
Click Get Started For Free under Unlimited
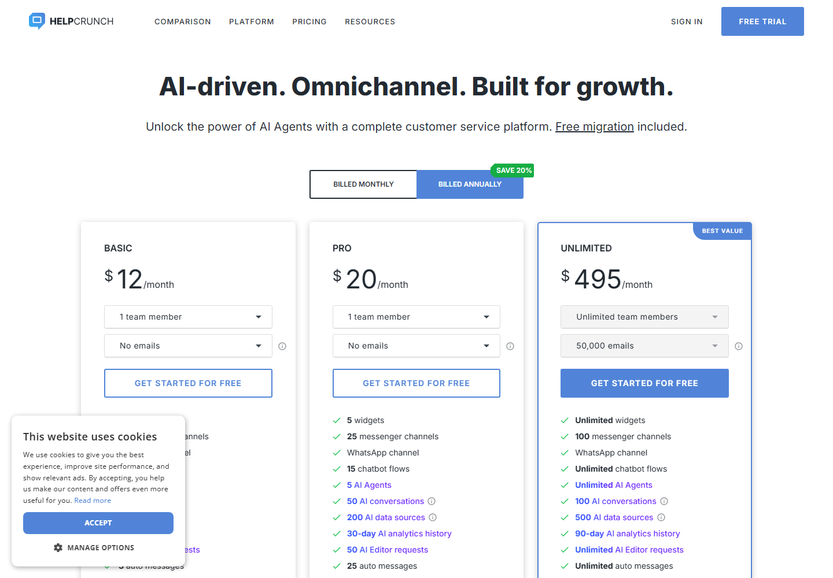tap(644, 383)
